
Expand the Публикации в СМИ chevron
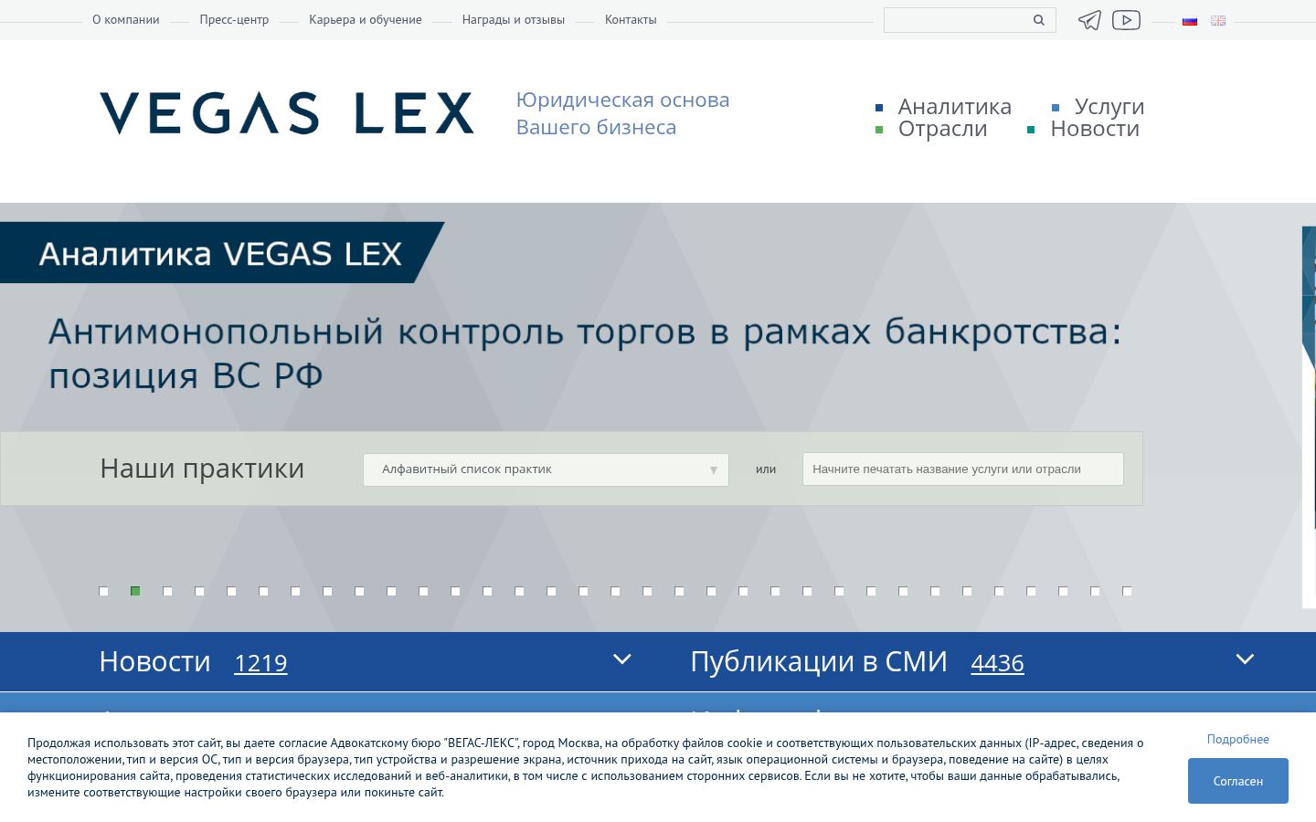coord(1245,659)
